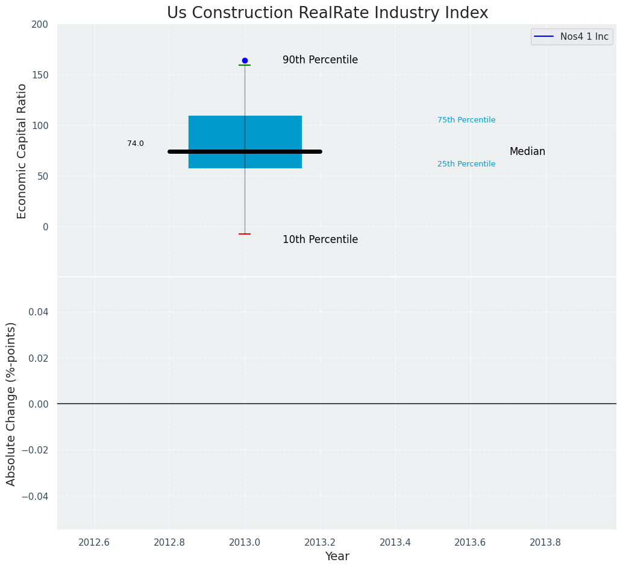Select the 25th Percentile label

[466, 164]
